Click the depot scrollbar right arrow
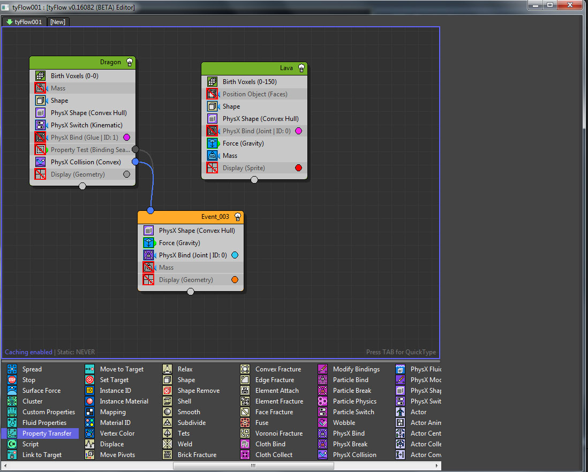588x472 pixels. pyautogui.click(x=436, y=466)
